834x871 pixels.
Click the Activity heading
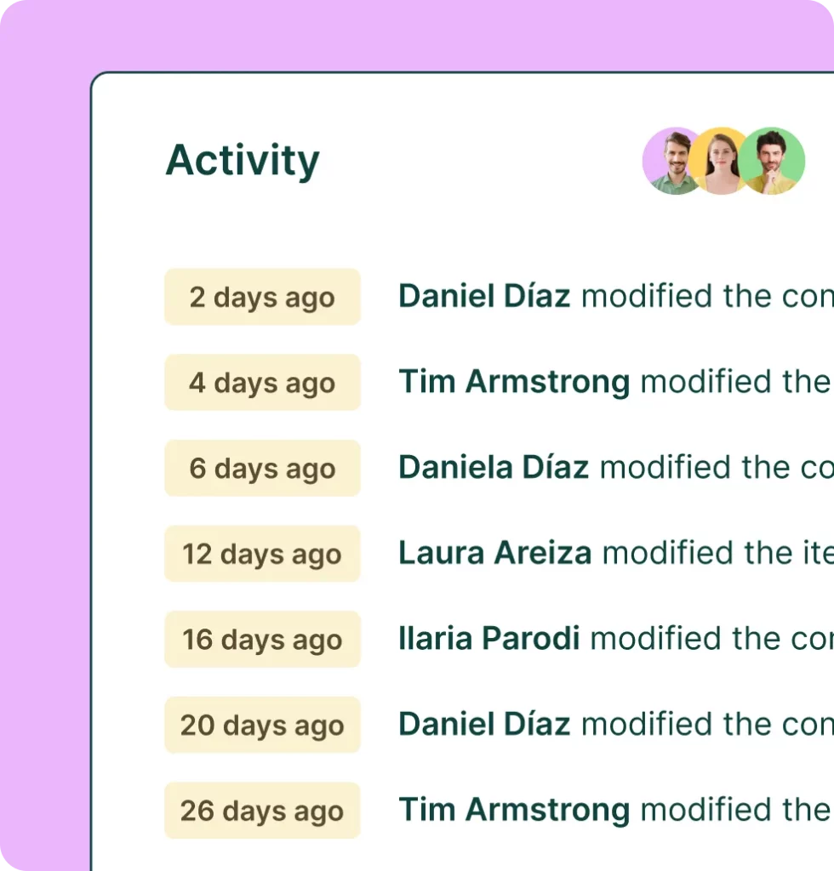tap(243, 161)
